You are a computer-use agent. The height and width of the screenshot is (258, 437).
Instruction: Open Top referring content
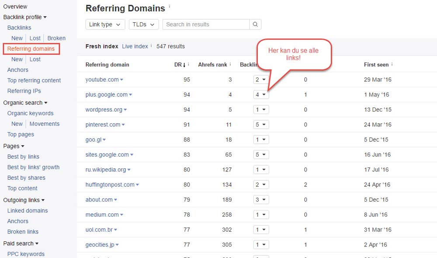(34, 80)
